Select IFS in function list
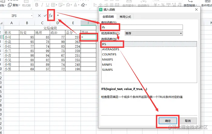 149,44
